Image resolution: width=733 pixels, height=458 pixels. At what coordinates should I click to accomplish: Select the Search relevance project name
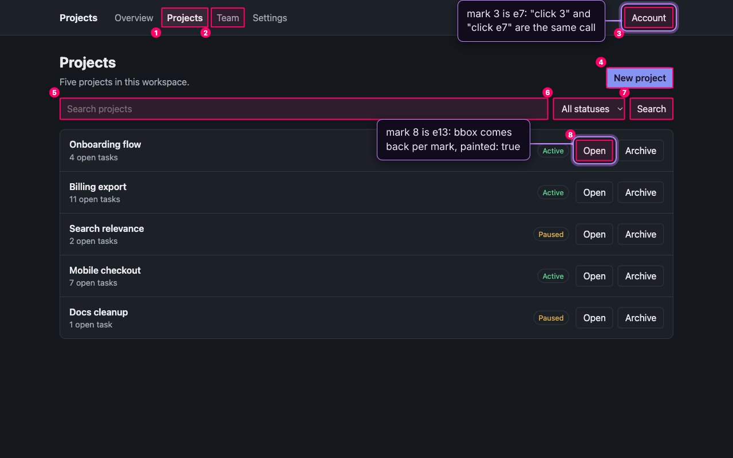(107, 228)
